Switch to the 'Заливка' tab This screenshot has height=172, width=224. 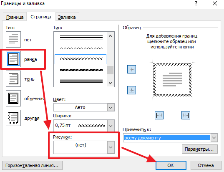67,17
